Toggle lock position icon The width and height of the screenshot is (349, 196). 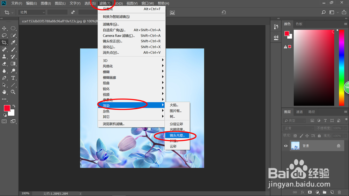click(307, 136)
